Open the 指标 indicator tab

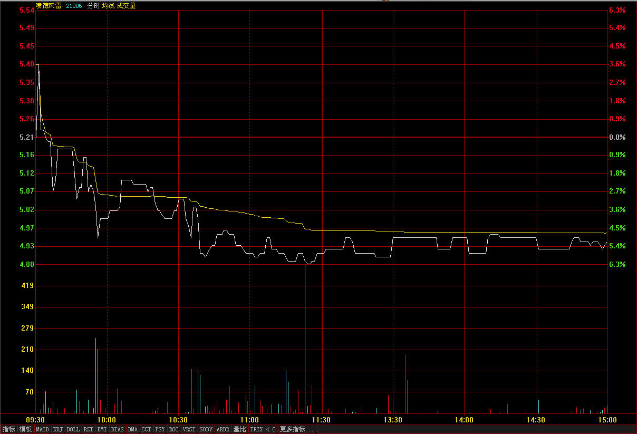click(8, 429)
